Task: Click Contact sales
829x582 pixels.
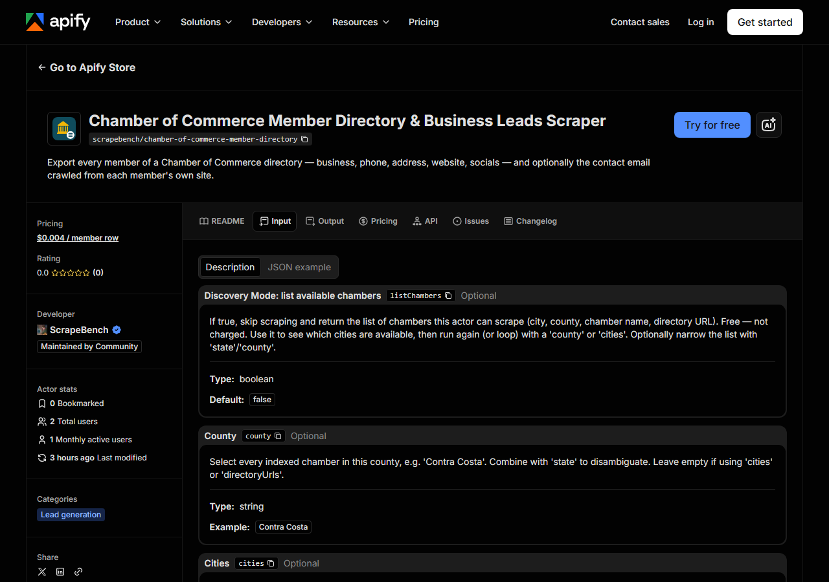Action: 640,22
